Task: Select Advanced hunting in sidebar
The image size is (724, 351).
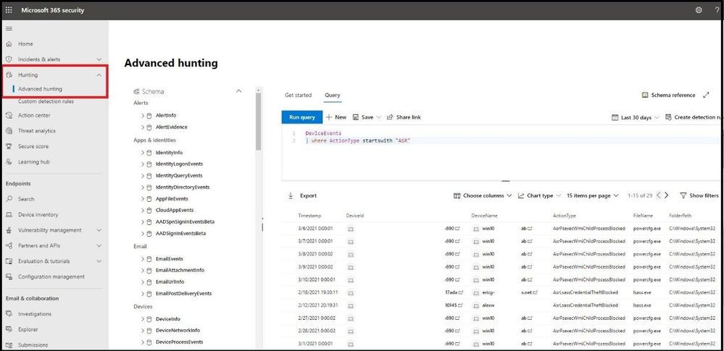Action: pos(40,89)
